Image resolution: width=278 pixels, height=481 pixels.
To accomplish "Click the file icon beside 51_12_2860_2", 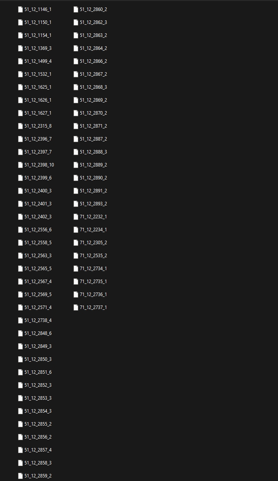I will click(76, 9).
